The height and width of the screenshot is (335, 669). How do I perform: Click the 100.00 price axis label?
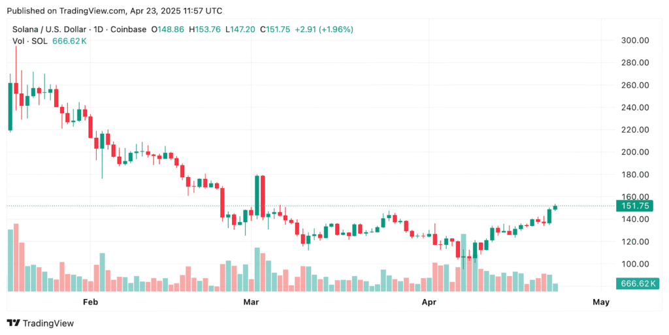(634, 264)
